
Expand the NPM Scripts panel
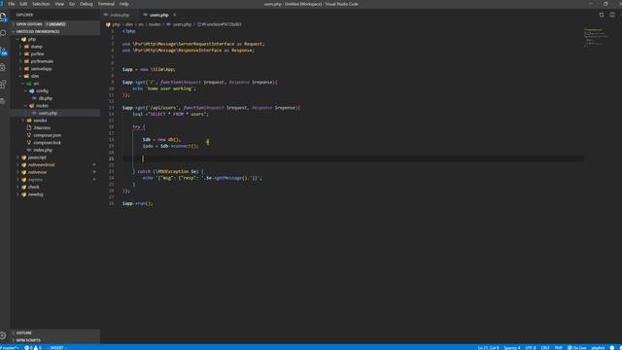point(55,340)
